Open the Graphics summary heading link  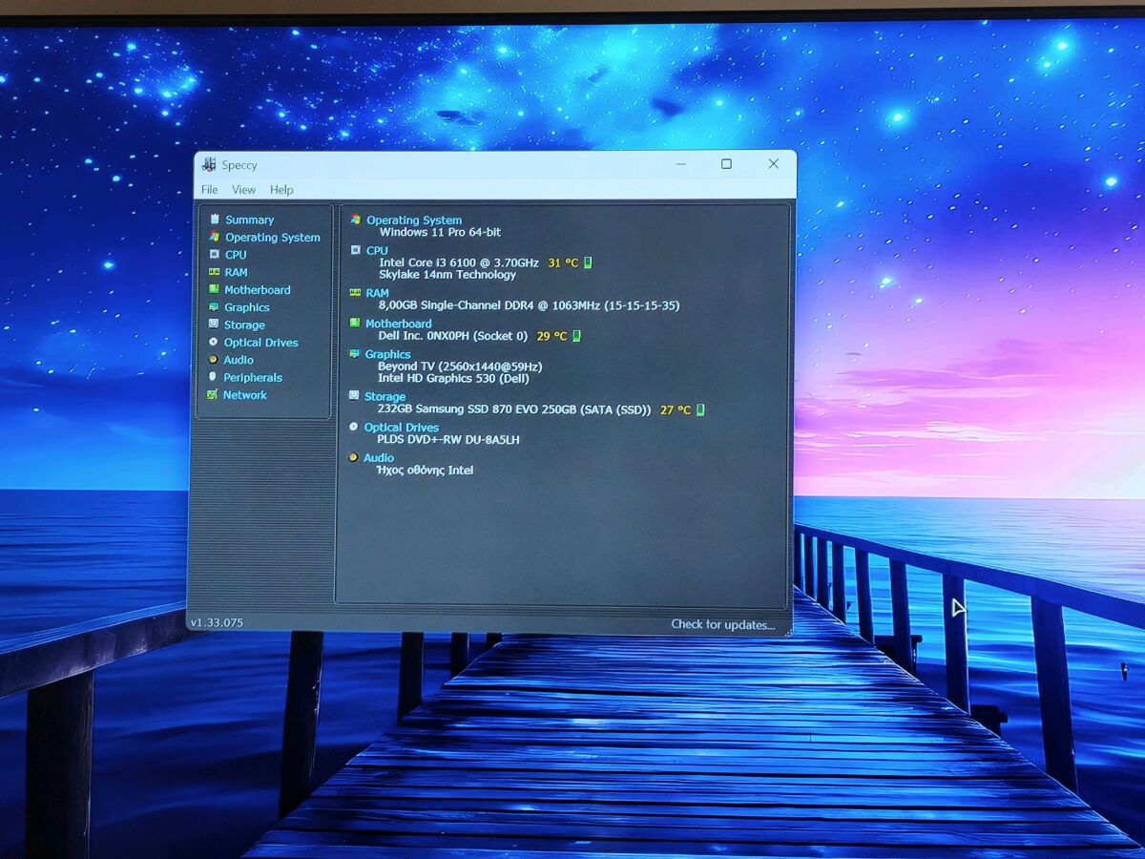[x=387, y=354]
